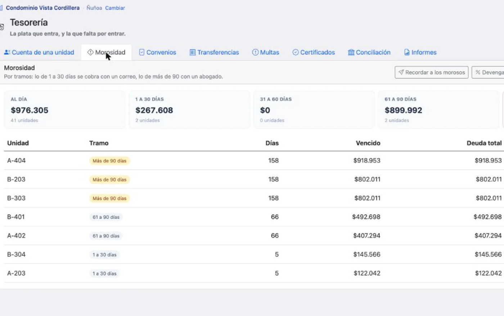
Task: Sort by the Deuda total column header
Action: (484, 143)
